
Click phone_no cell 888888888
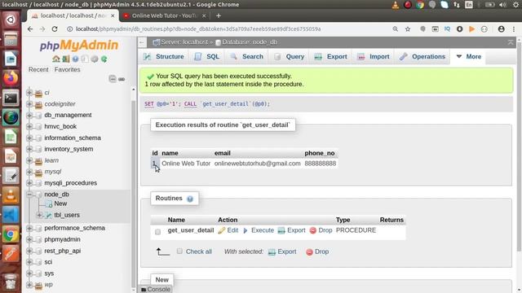pos(321,164)
